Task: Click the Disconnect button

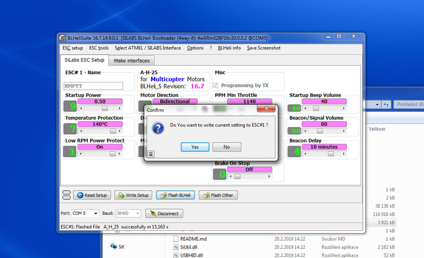Action: (164, 213)
